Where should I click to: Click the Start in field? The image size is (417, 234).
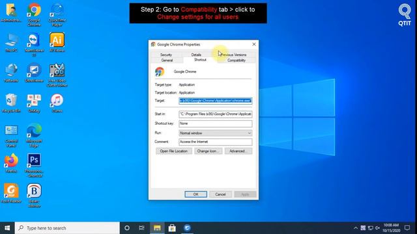(x=216, y=114)
